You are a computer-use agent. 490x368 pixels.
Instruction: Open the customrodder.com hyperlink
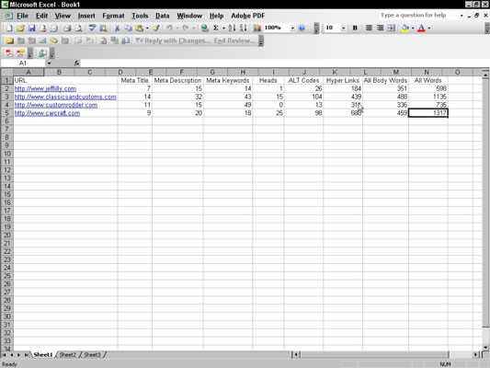[x=56, y=105]
